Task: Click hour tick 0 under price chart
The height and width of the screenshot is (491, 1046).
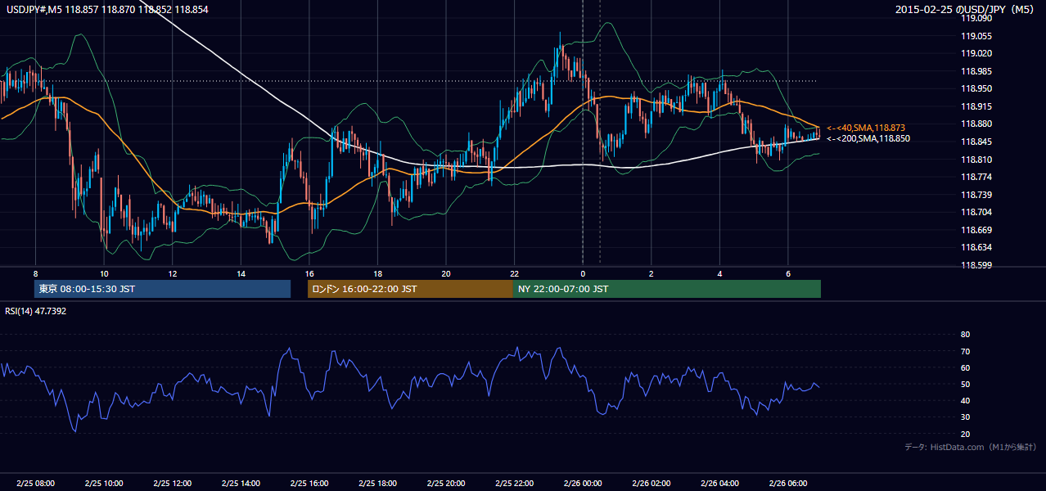Action: pyautogui.click(x=583, y=273)
